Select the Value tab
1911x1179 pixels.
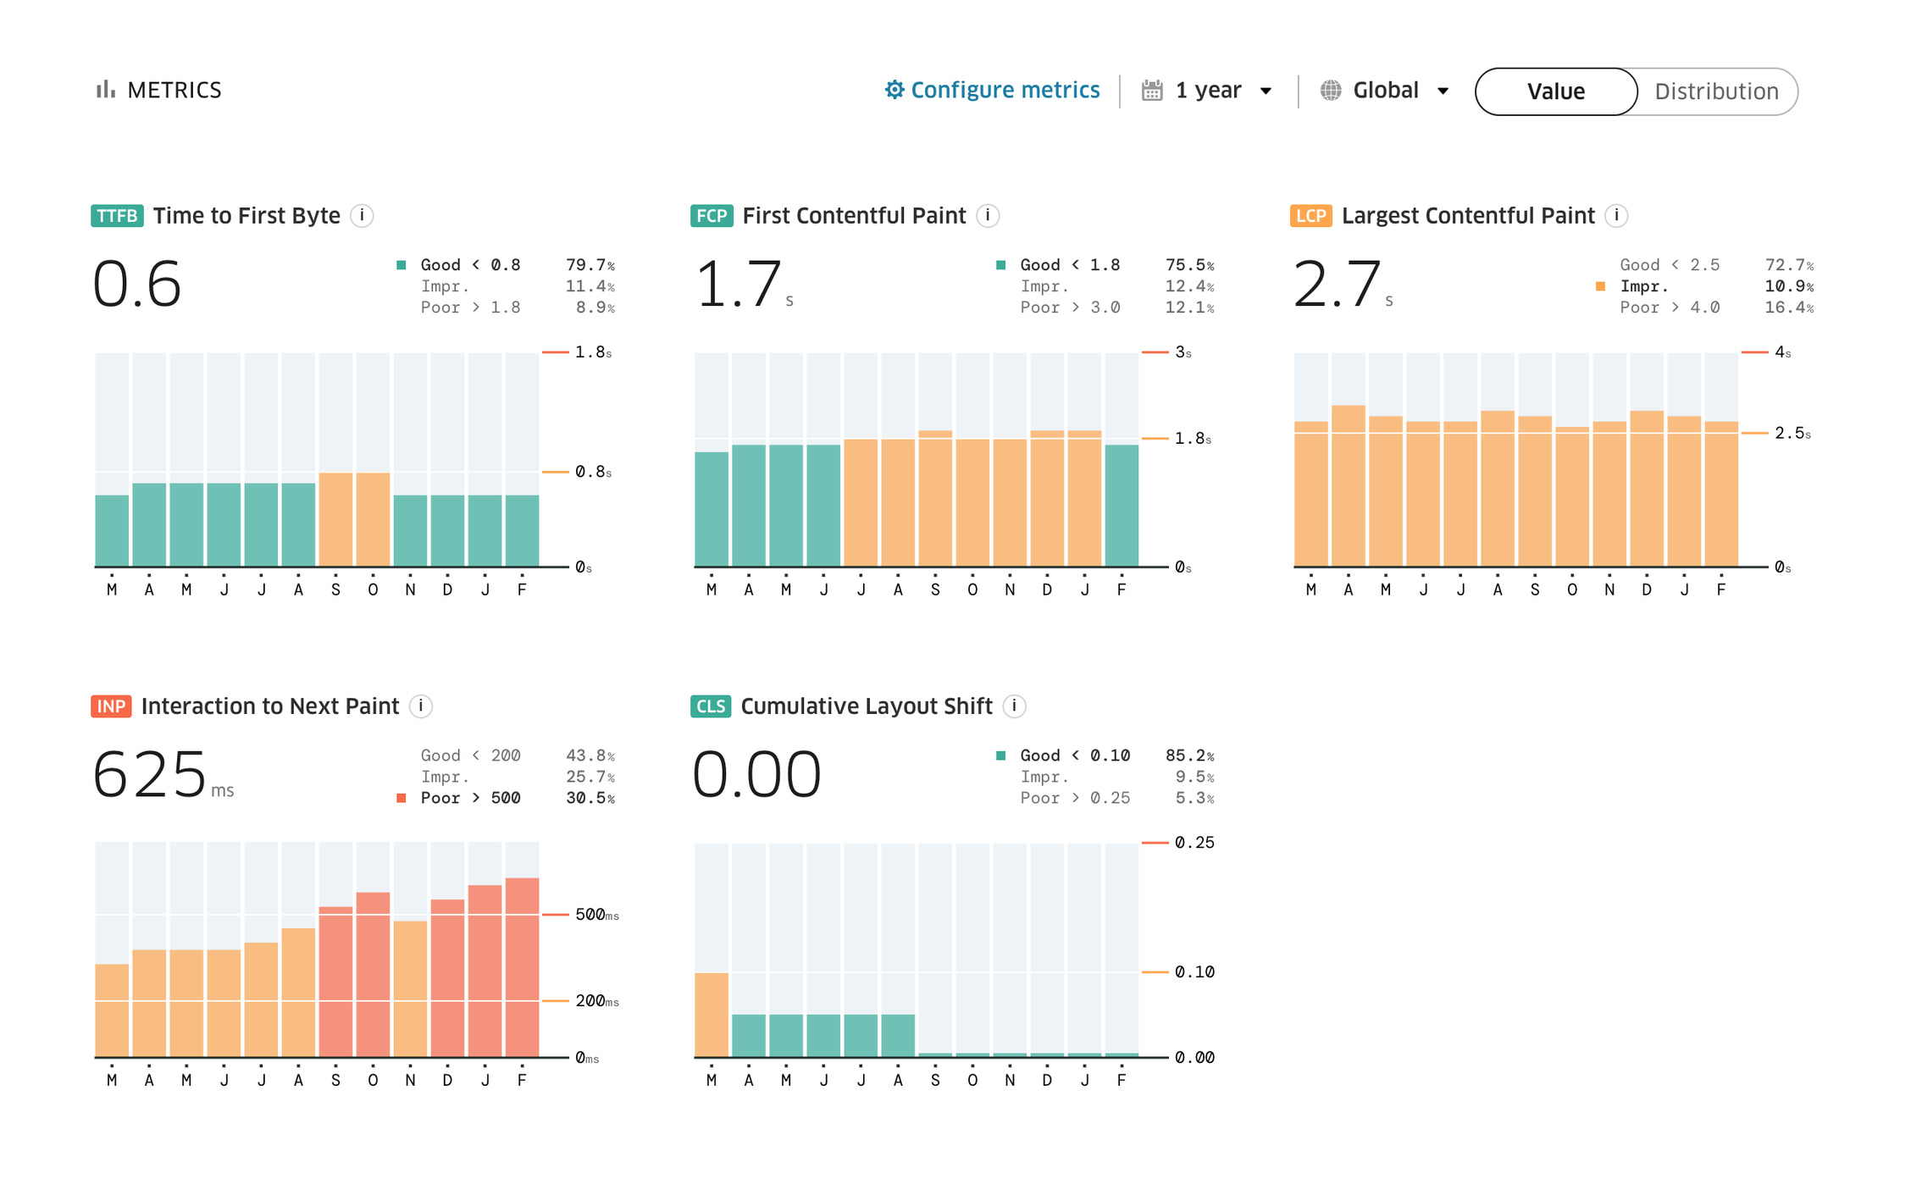tap(1555, 91)
